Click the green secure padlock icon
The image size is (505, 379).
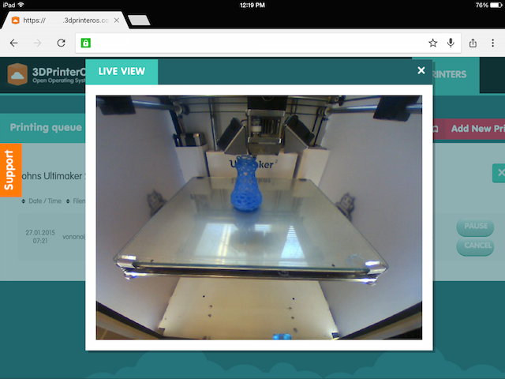click(x=86, y=43)
